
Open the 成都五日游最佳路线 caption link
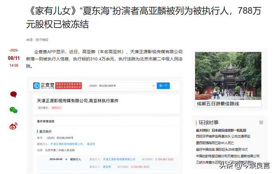(x=218, y=103)
